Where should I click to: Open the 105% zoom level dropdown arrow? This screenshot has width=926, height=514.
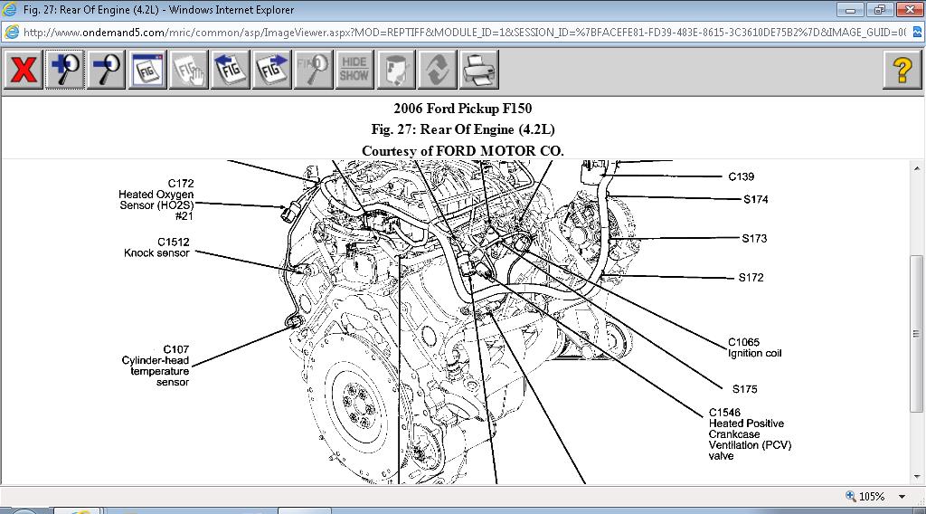(902, 497)
